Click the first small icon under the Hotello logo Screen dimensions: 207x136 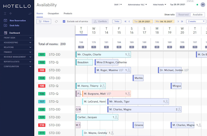tap(5, 13)
